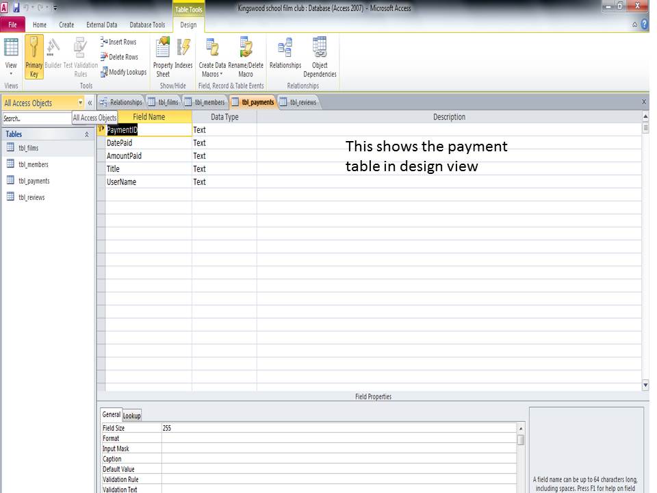657x493 pixels.
Task: Switch to the tbl_members document tab
Action: (205, 102)
